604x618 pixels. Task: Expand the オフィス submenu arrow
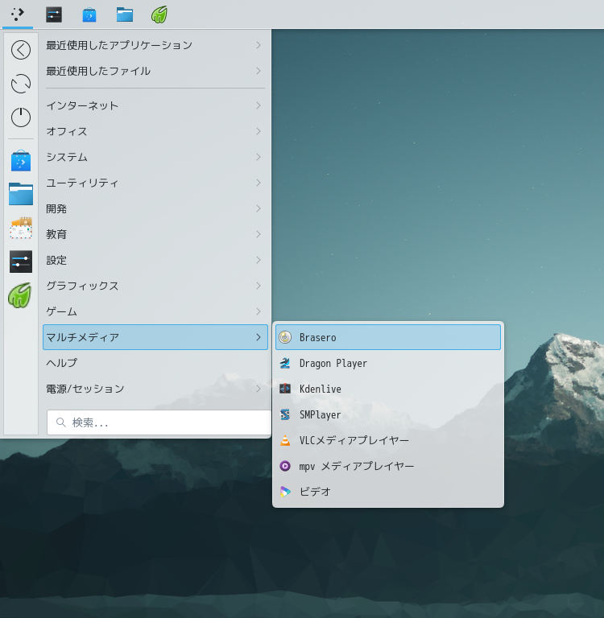coord(259,131)
